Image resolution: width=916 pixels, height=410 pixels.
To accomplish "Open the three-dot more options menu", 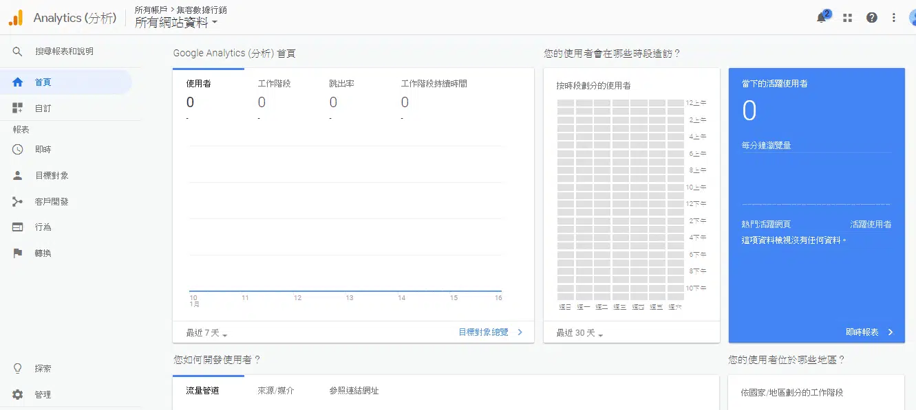I will point(894,18).
